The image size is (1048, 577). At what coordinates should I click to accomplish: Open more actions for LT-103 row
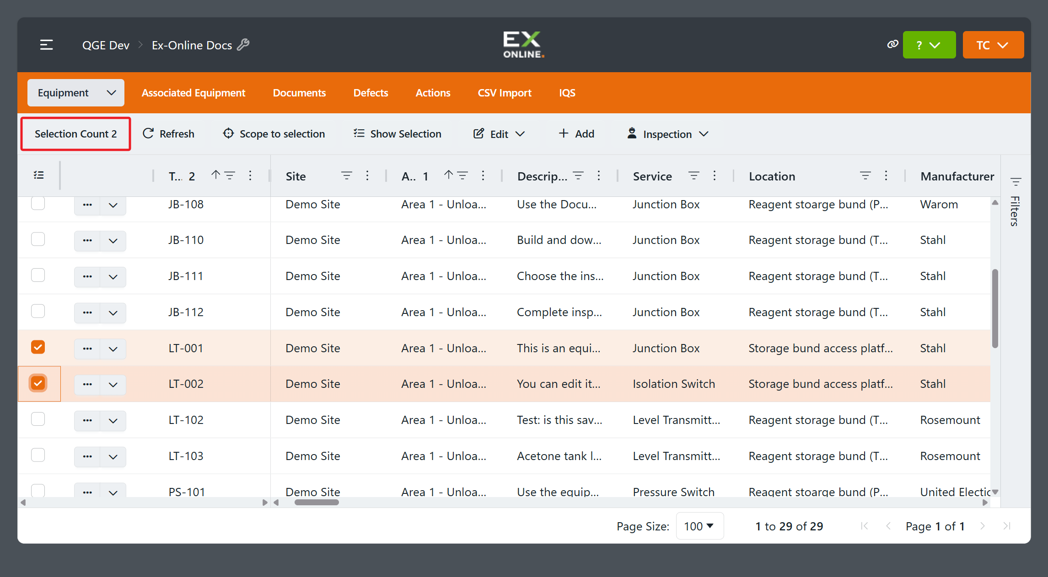[87, 456]
